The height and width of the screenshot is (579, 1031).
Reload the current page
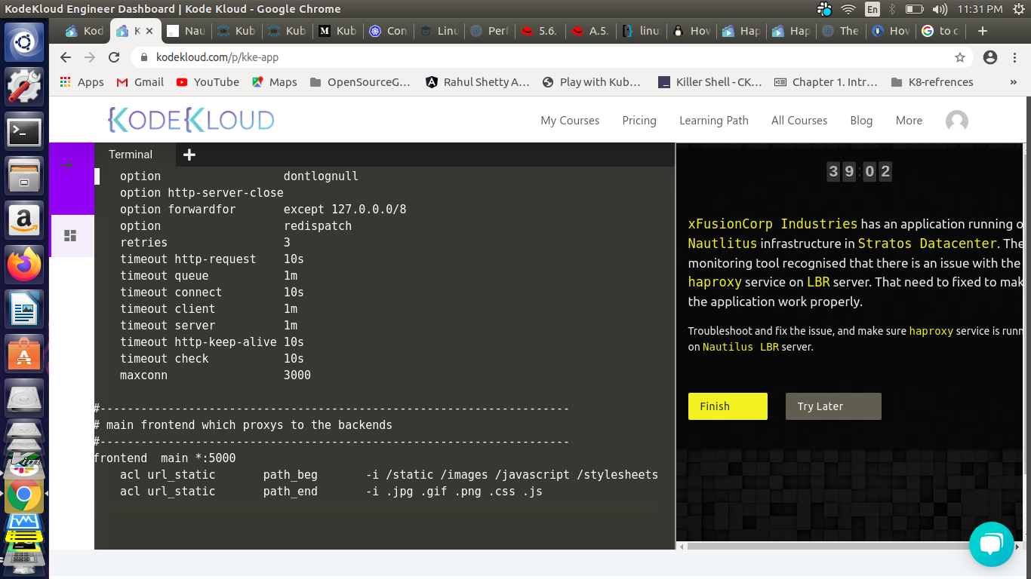point(114,57)
